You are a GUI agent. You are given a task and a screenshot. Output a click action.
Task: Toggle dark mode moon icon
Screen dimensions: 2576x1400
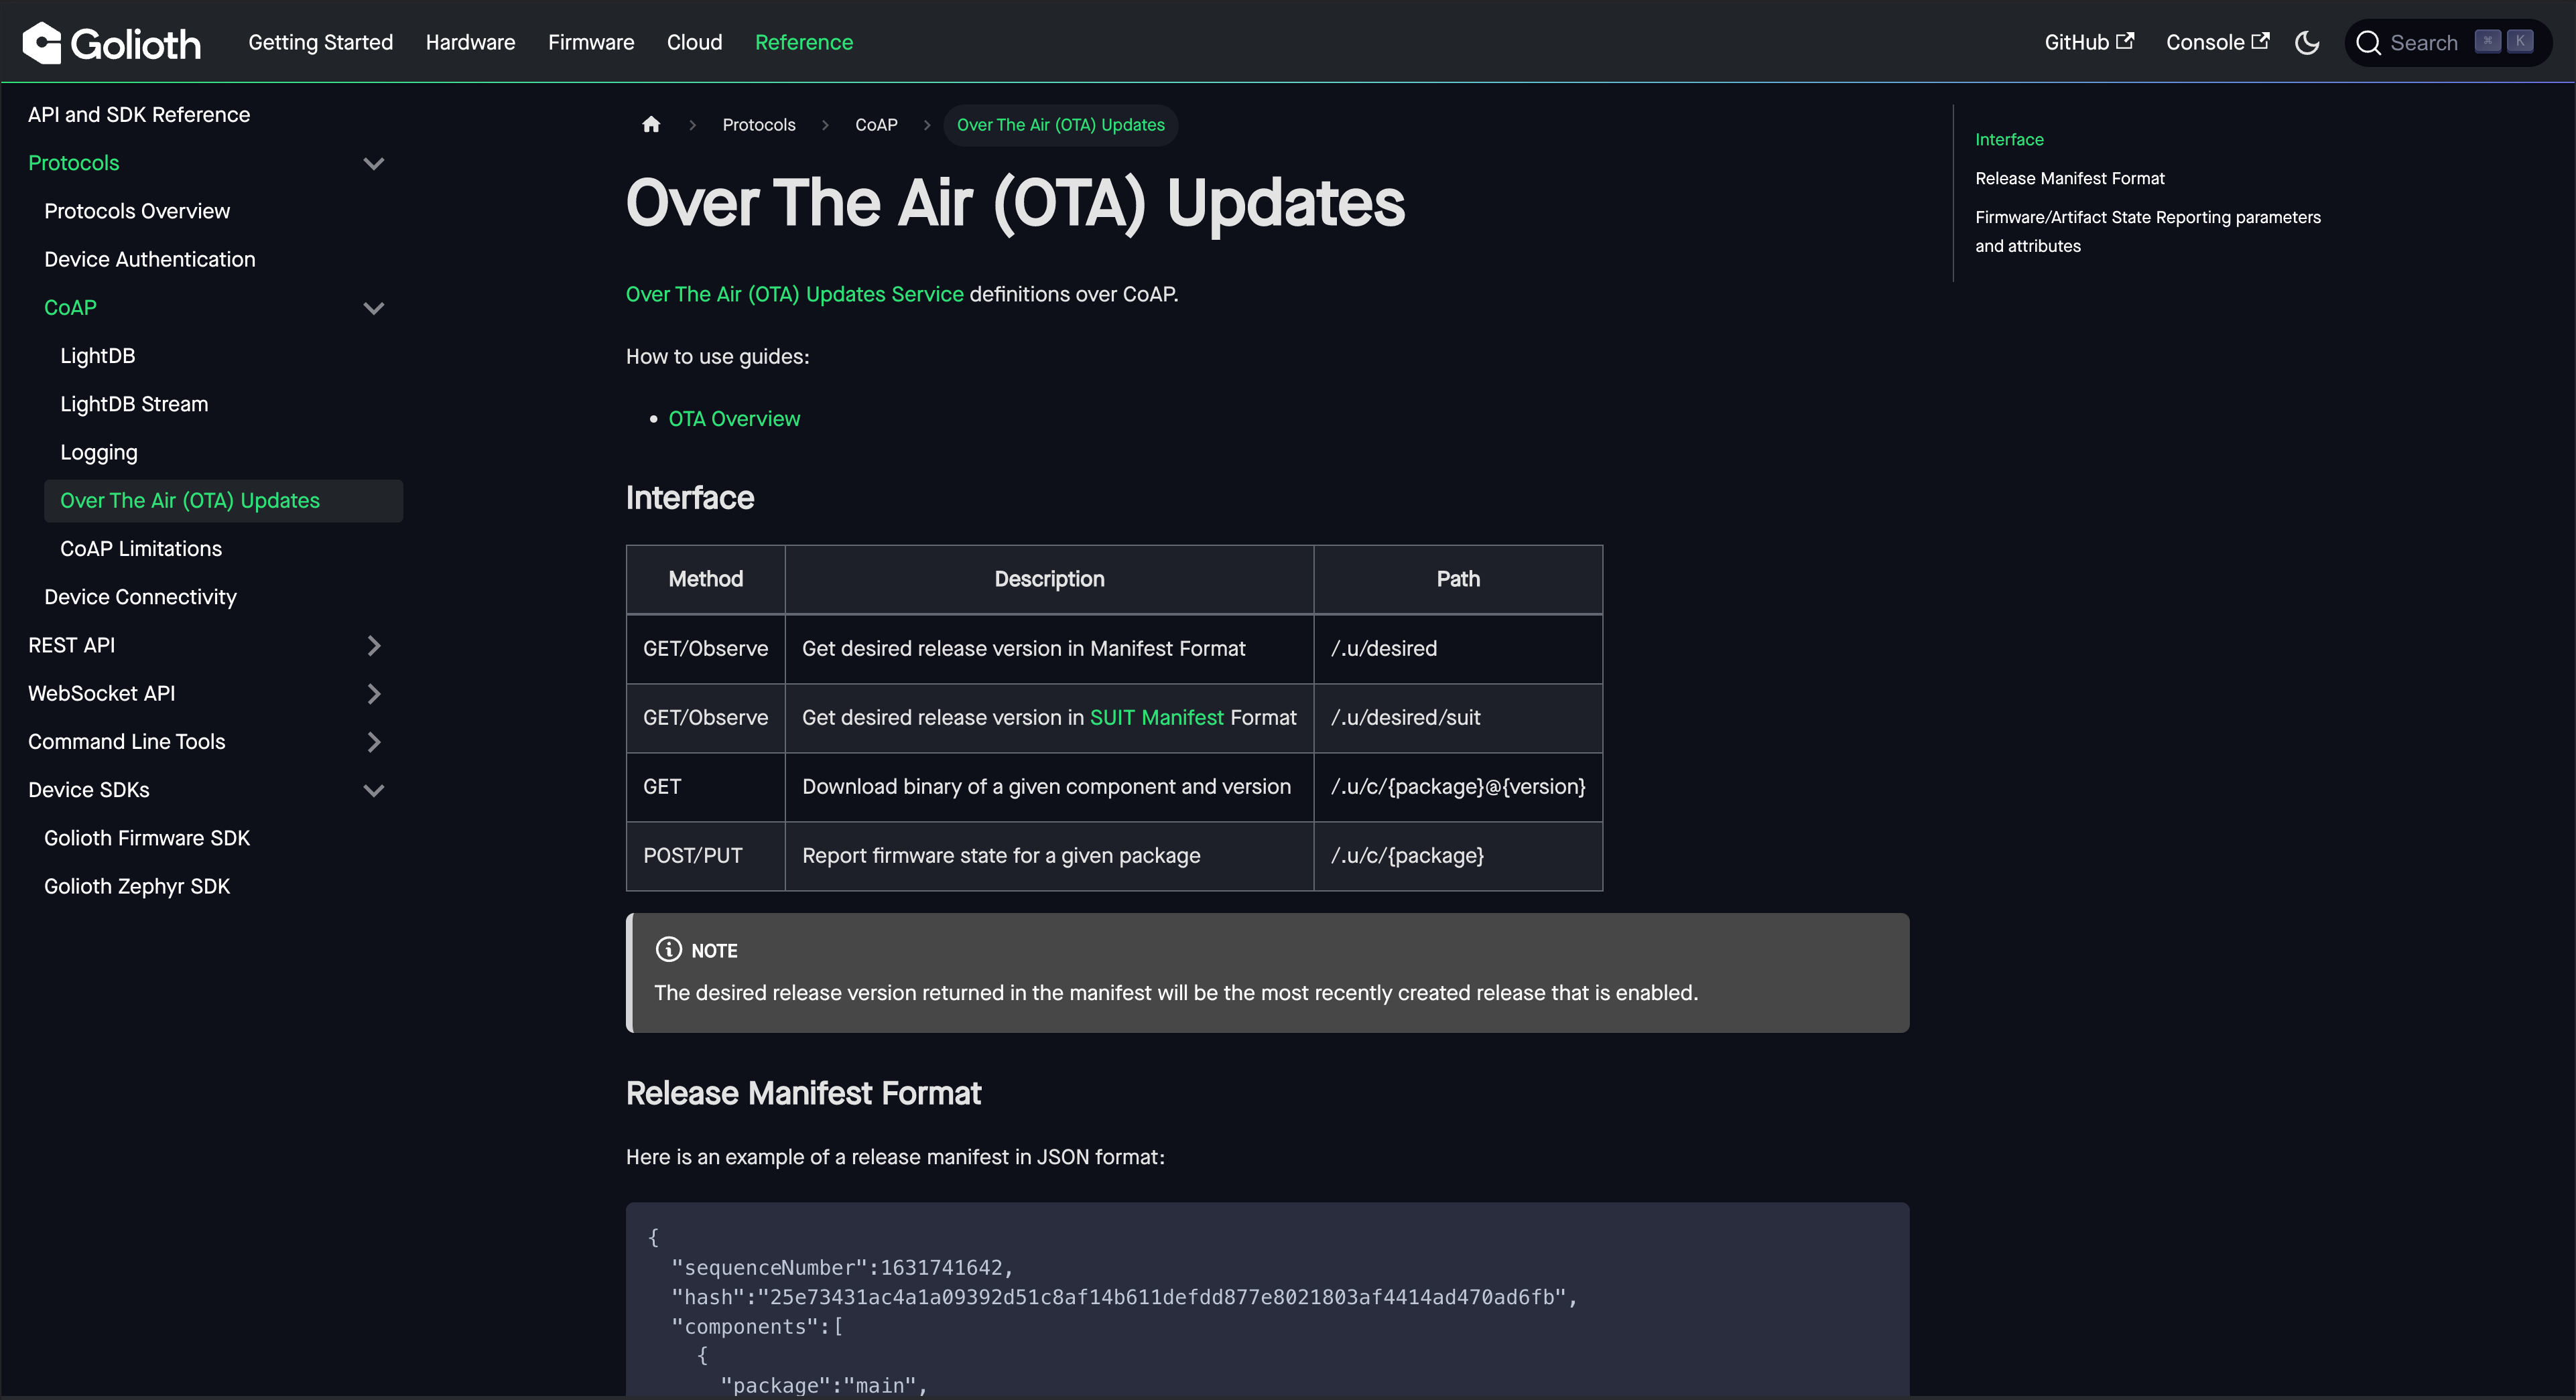[x=2307, y=43]
